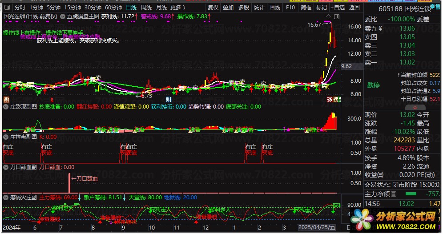Click the 9.62 price axis label
Image resolution: width=443 pixels, height=234 pixels.
tap(346, 66)
